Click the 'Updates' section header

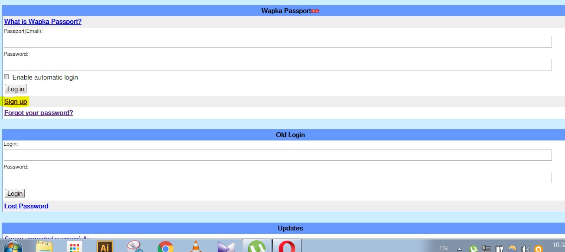click(x=284, y=228)
